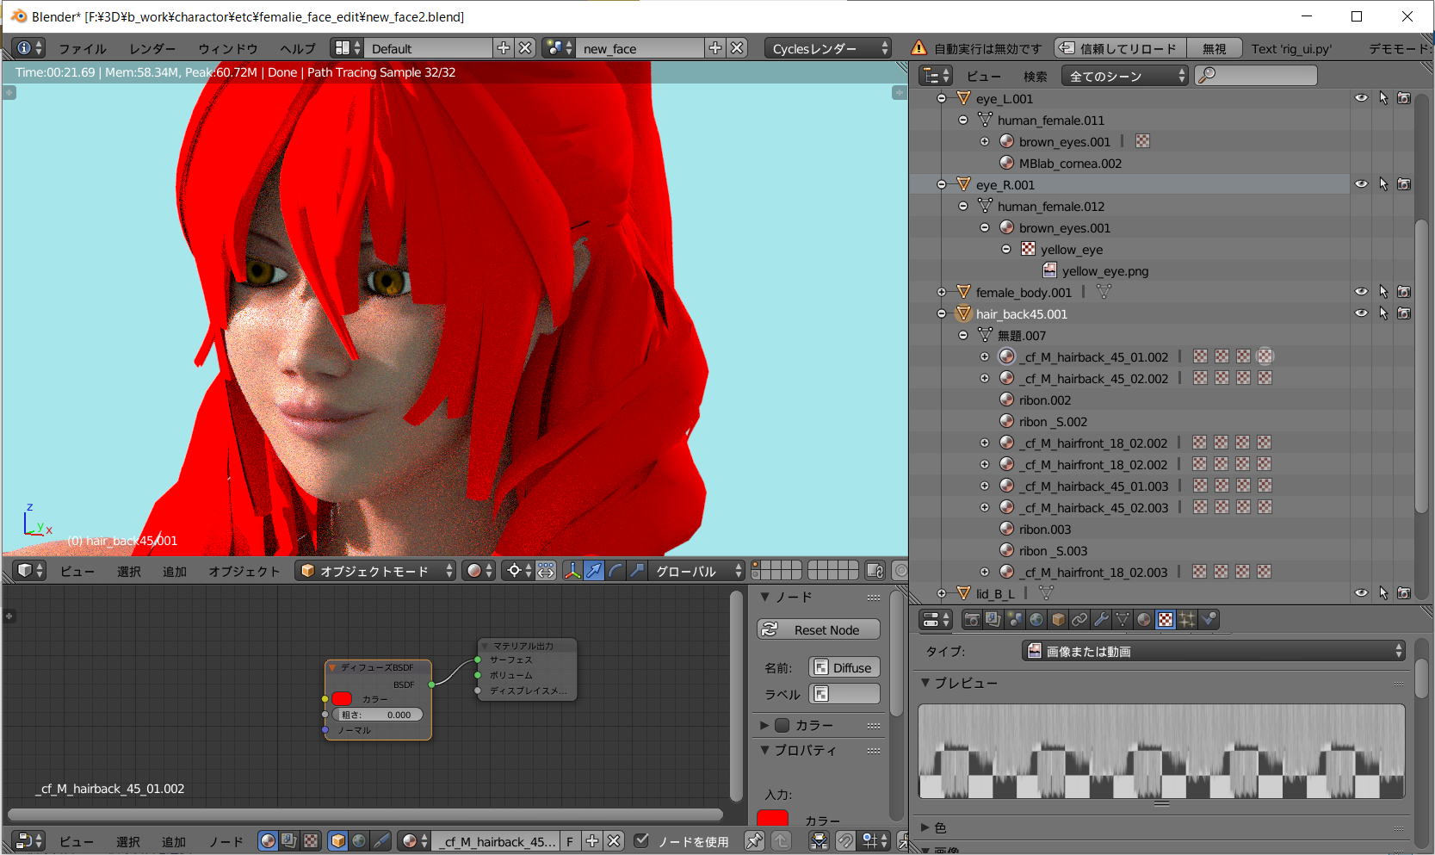Open the レンダー menu
This screenshot has width=1435, height=855.
[x=152, y=49]
